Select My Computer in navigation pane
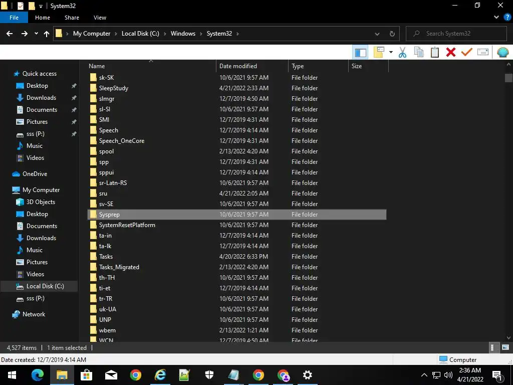This screenshot has width=513, height=385. coord(41,190)
